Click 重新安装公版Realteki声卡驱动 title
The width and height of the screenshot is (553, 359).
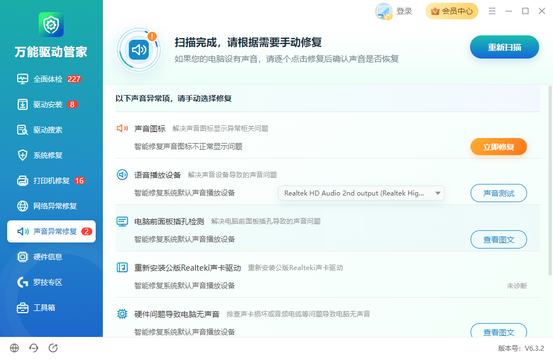coord(187,268)
